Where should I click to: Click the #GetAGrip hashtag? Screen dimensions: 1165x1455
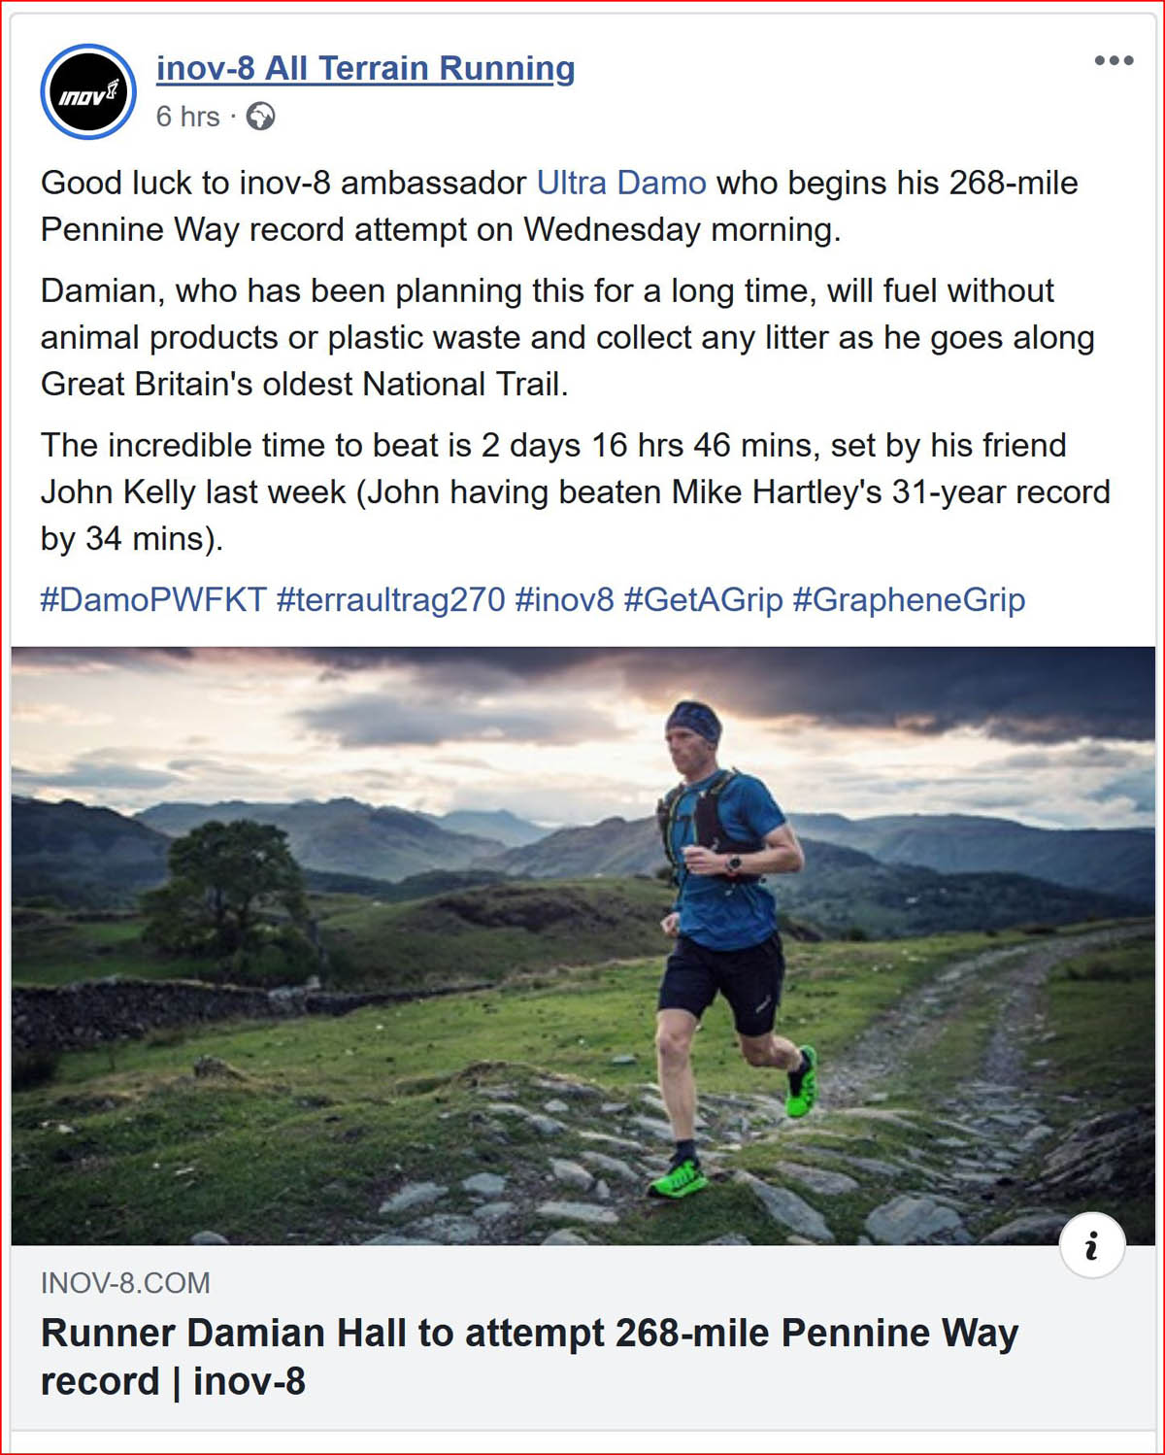[703, 599]
